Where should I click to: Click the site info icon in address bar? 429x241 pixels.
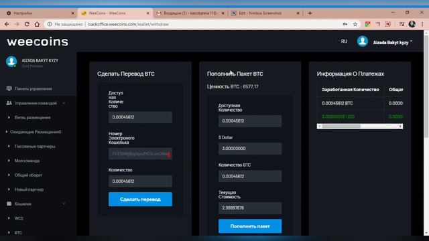click(50, 24)
